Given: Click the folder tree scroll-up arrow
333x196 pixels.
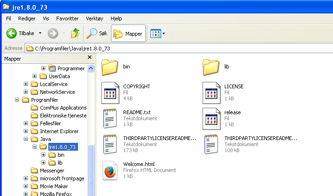Looking at the screenshot, I should [91, 68].
